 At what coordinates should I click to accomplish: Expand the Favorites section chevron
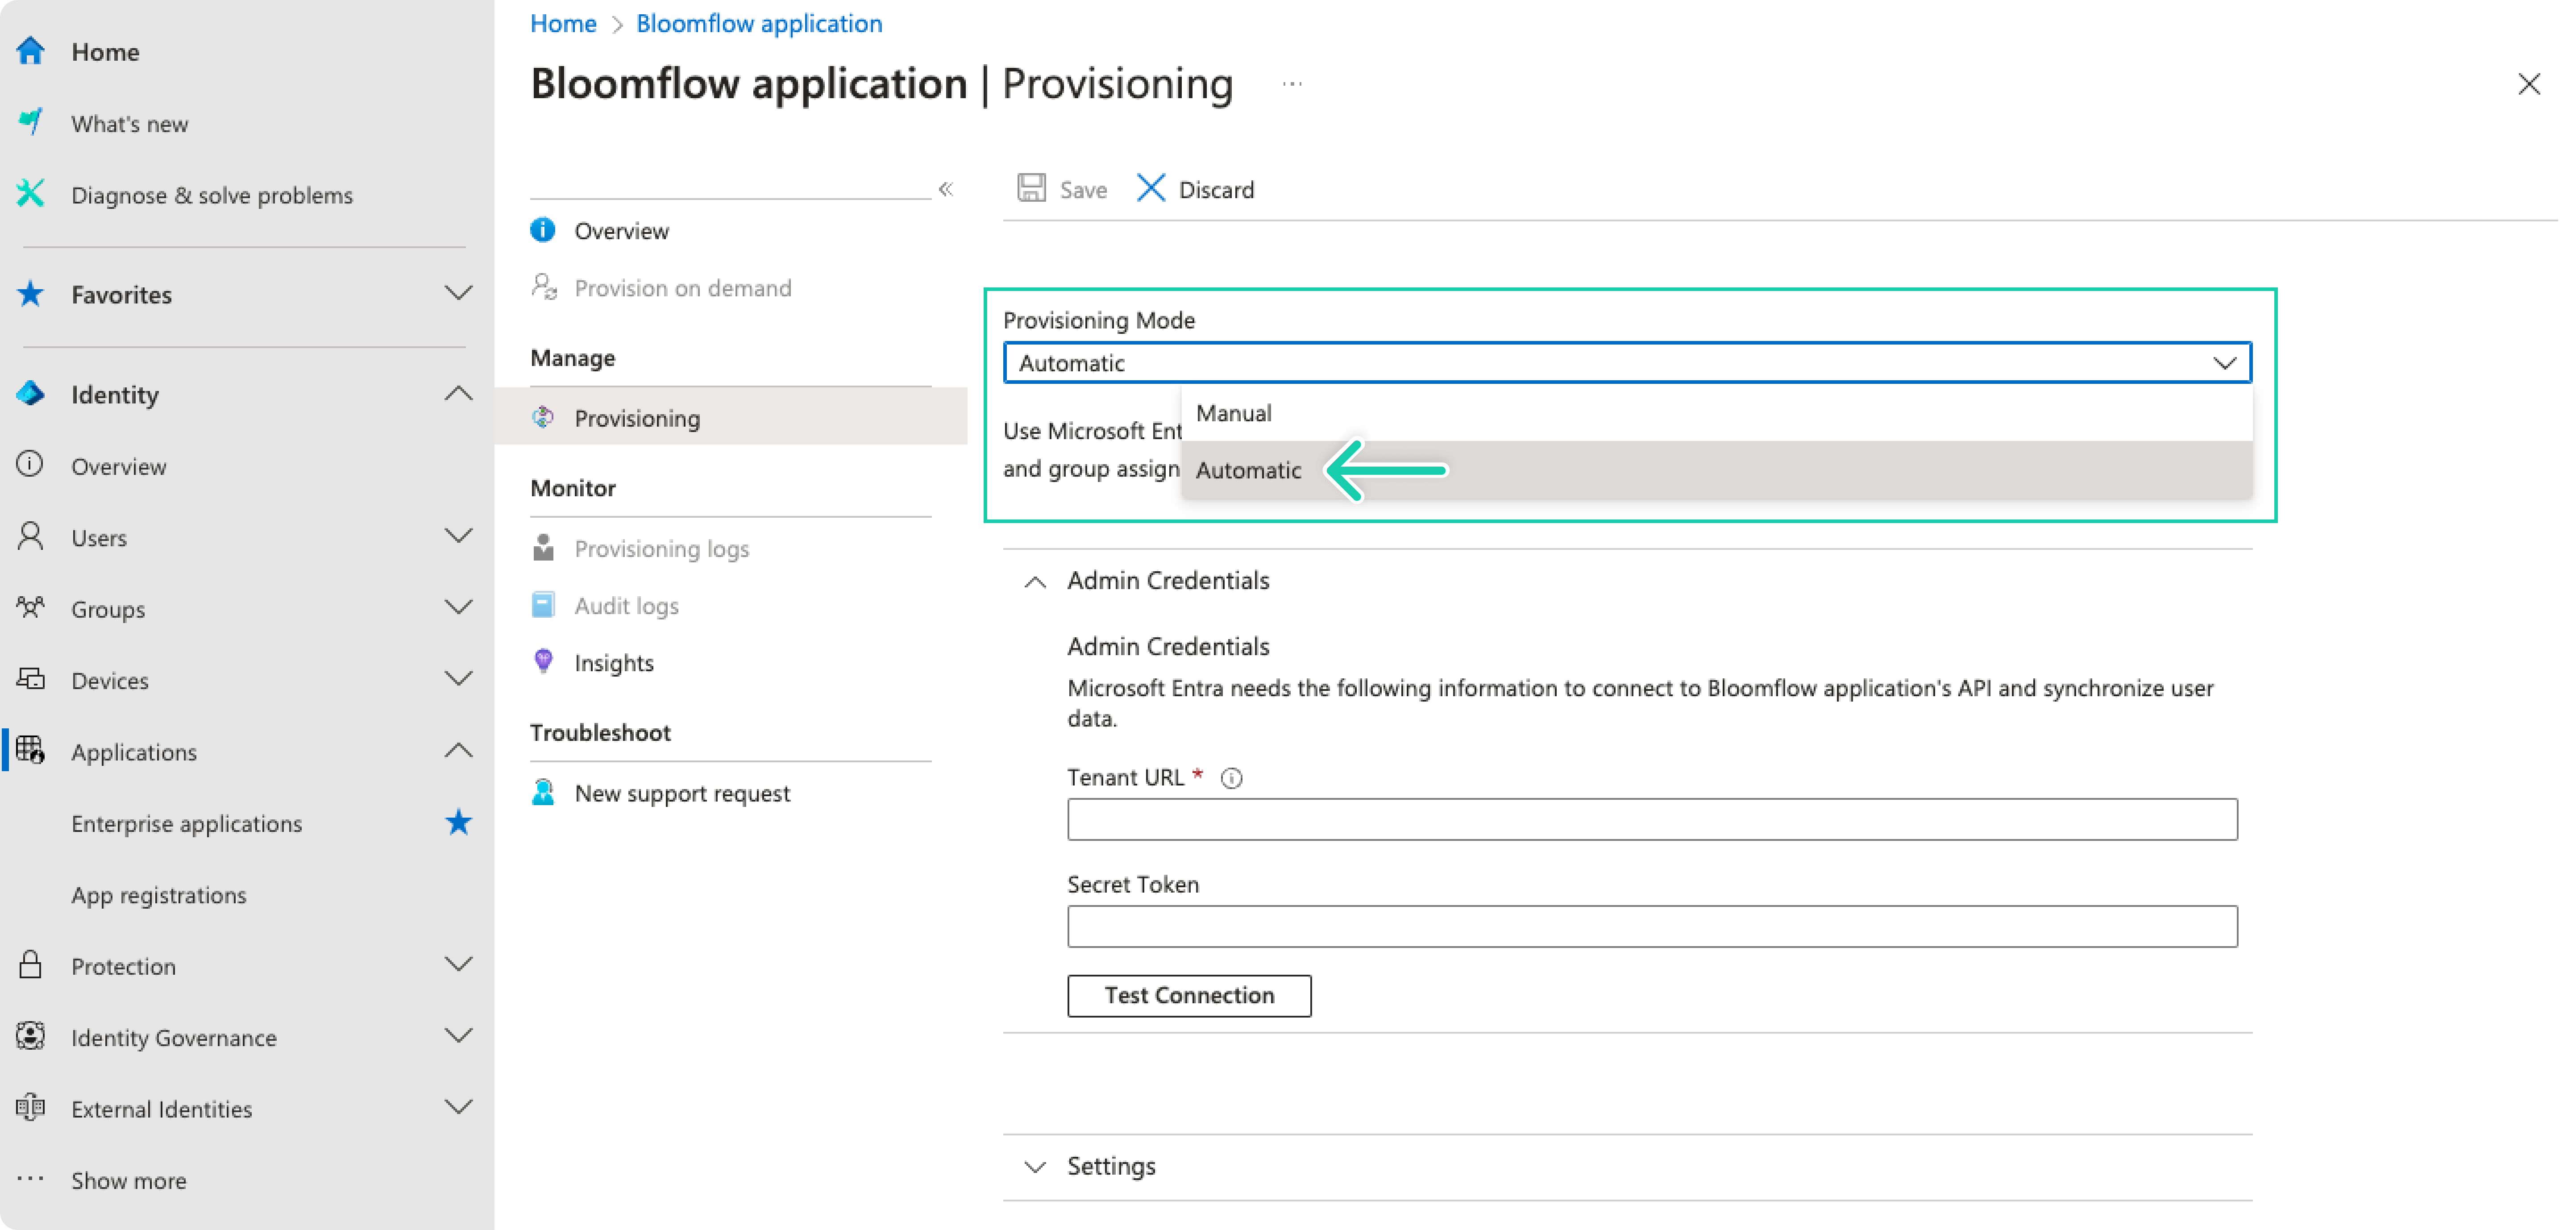click(458, 293)
